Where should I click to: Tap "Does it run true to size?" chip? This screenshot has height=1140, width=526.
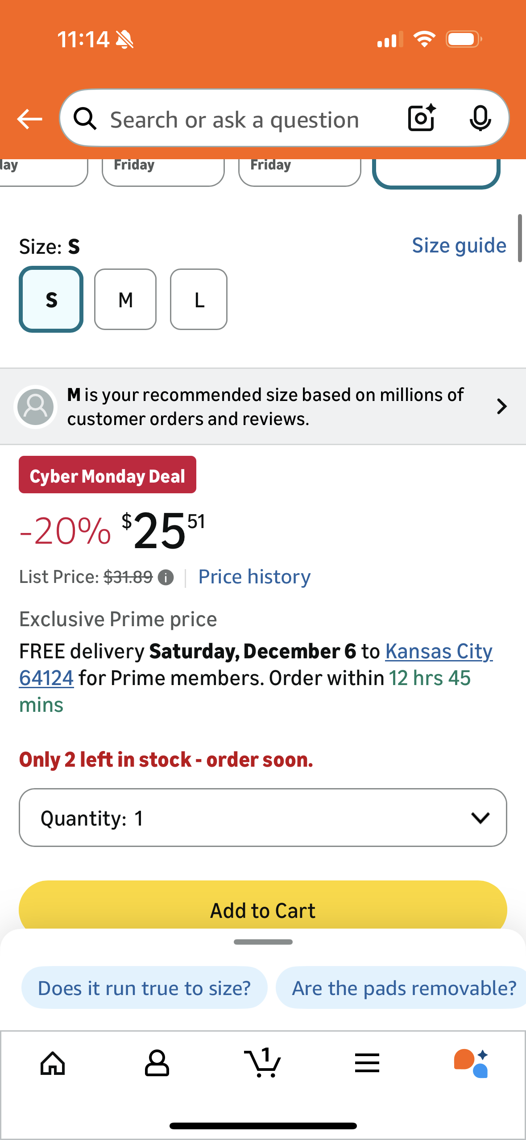144,988
